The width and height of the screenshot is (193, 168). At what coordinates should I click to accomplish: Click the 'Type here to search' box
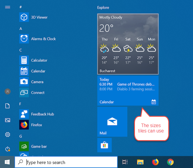click(66, 162)
